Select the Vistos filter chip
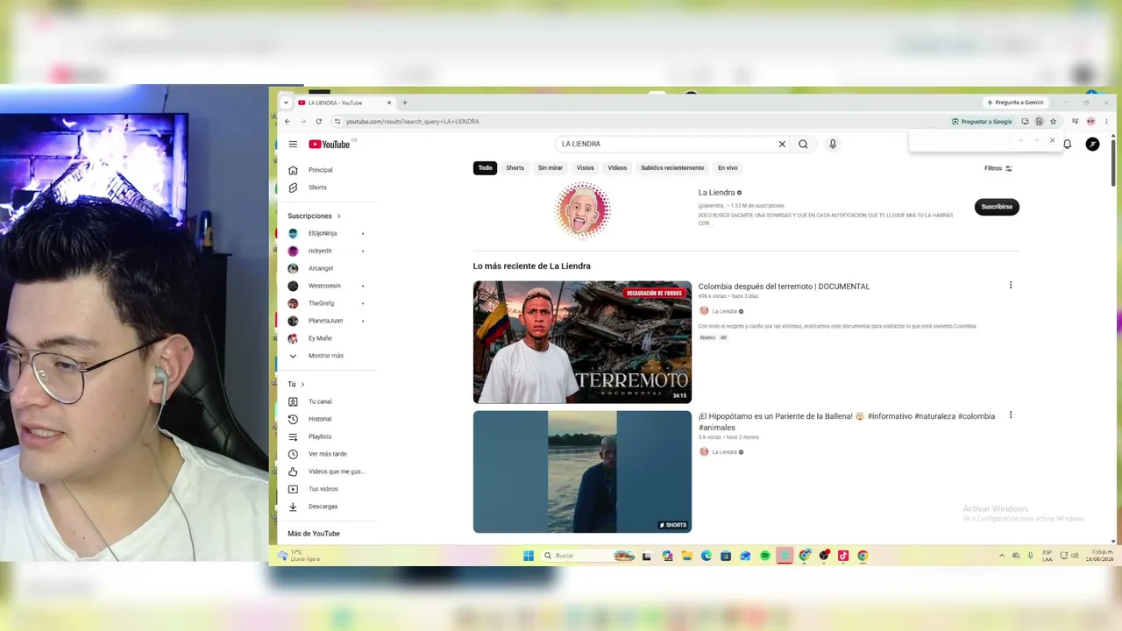This screenshot has width=1122, height=631. (586, 168)
